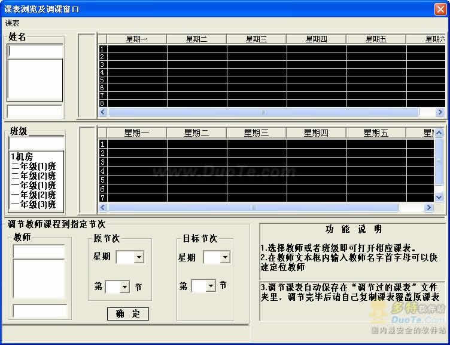Open the 课表 menu

[12, 23]
